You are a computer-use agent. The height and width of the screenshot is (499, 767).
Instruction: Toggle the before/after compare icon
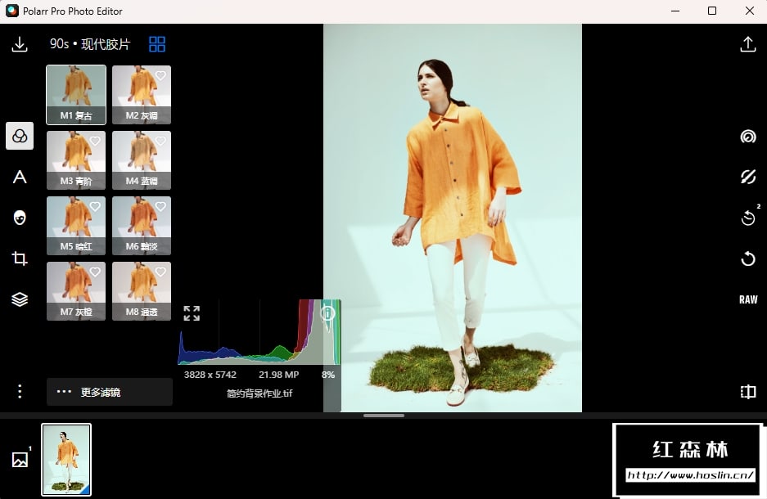tap(748, 392)
